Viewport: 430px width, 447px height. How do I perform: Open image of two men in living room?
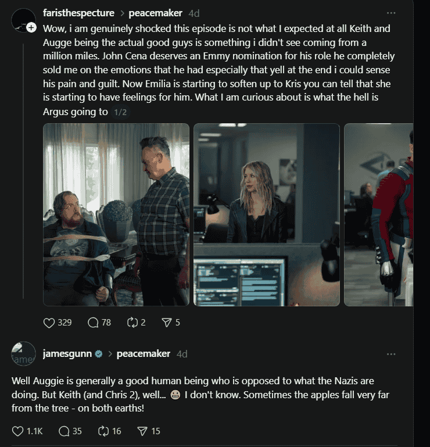pos(116,214)
